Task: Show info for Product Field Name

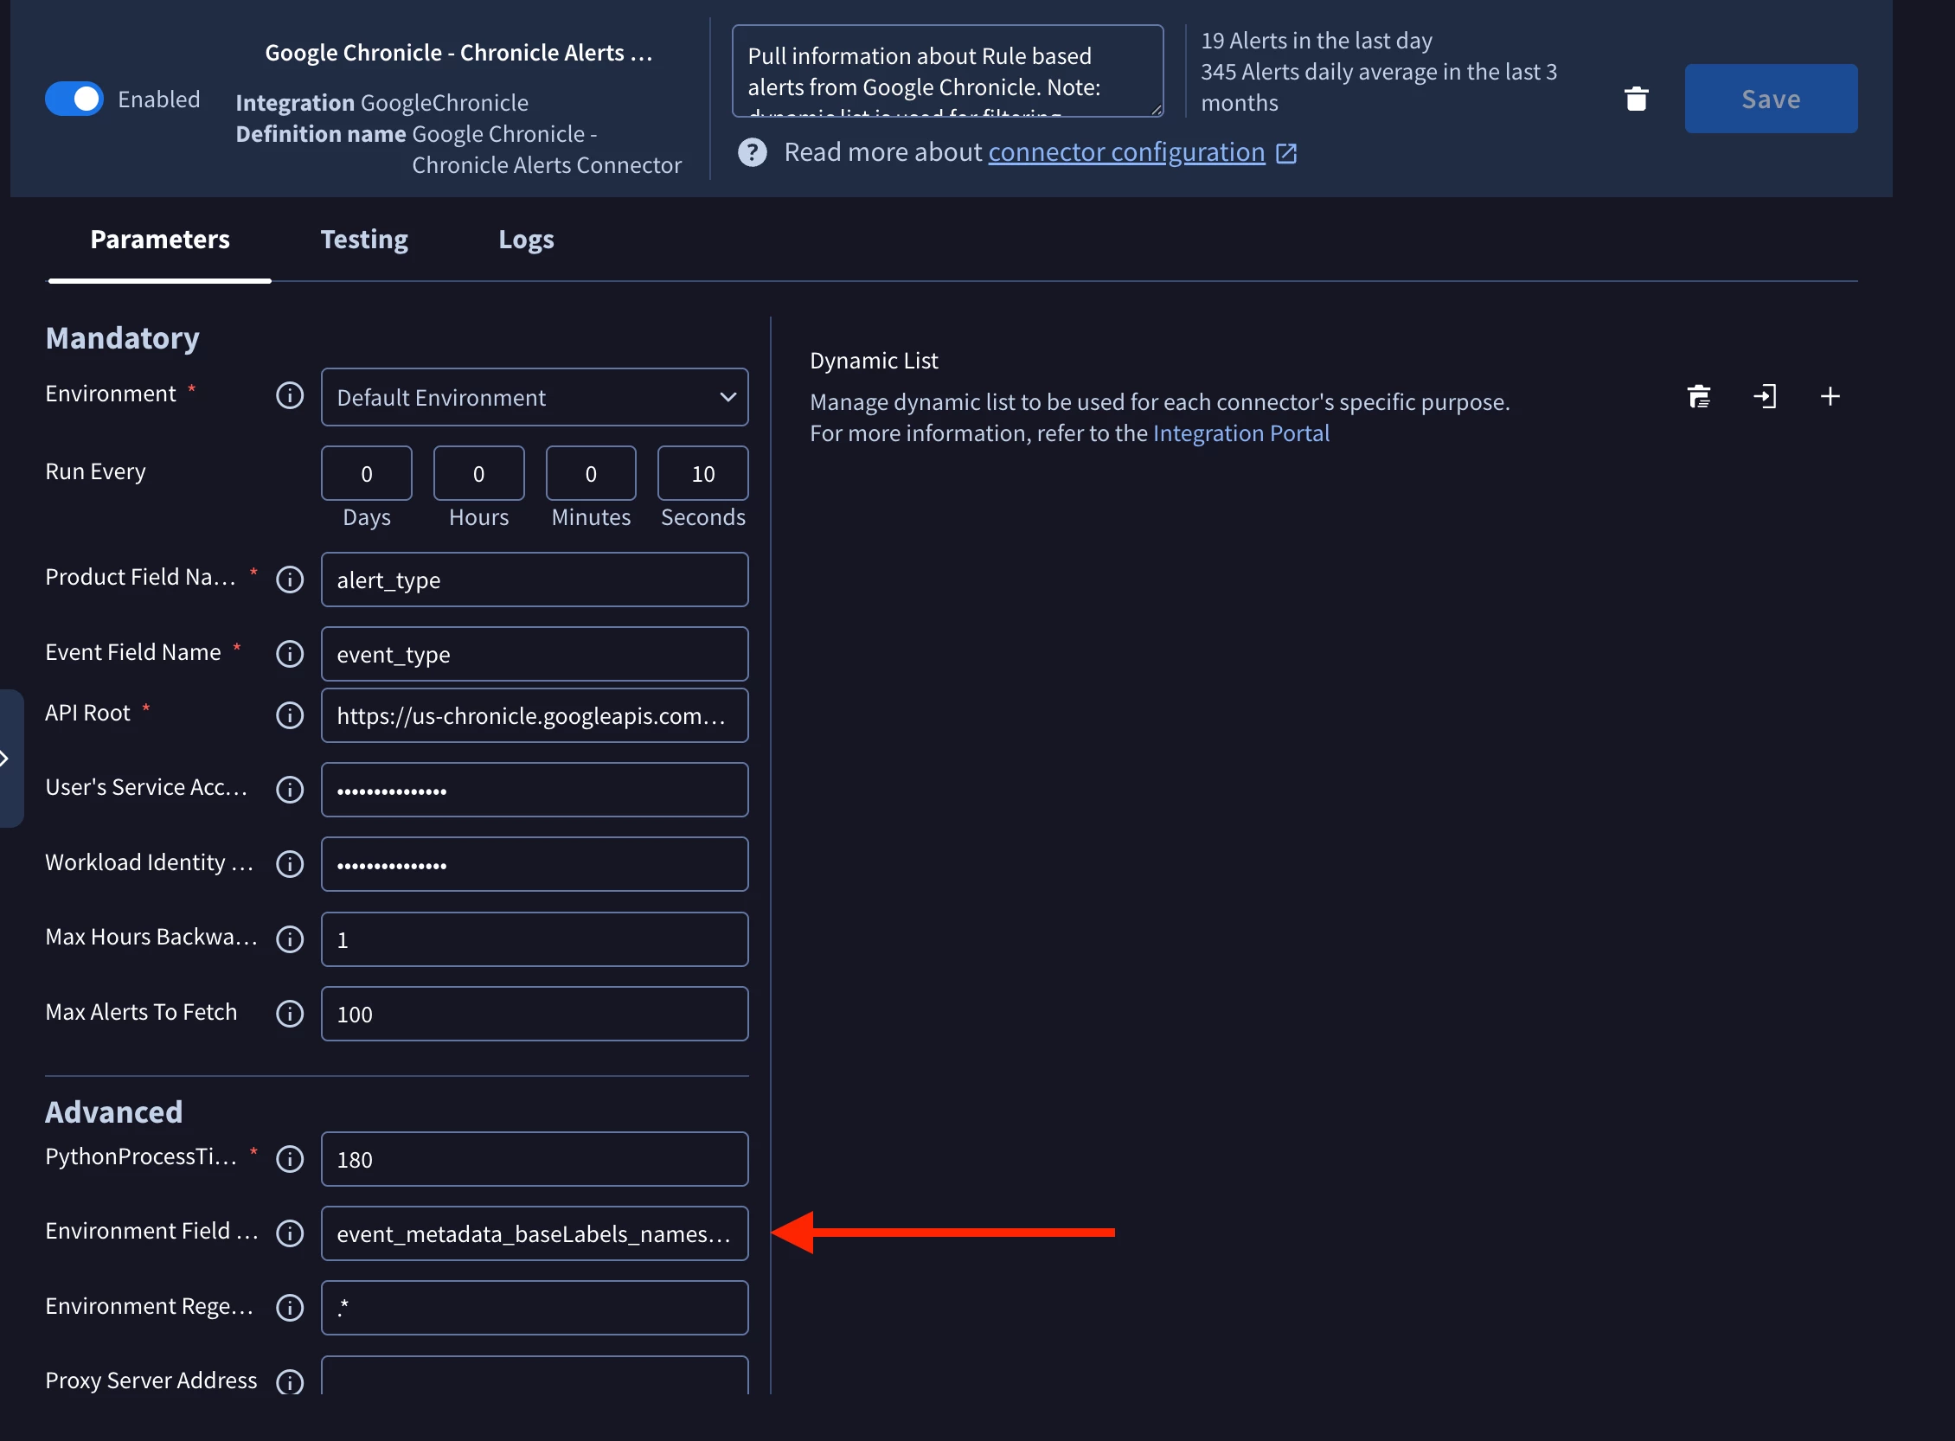Action: pos(290,580)
